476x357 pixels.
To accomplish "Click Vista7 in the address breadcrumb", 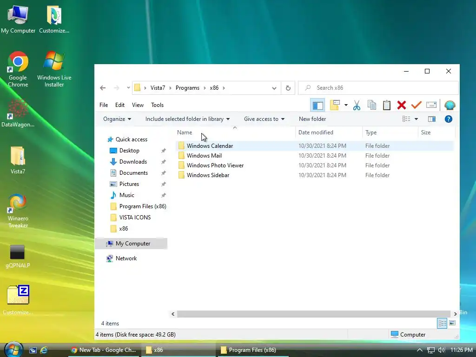I will click(x=158, y=88).
